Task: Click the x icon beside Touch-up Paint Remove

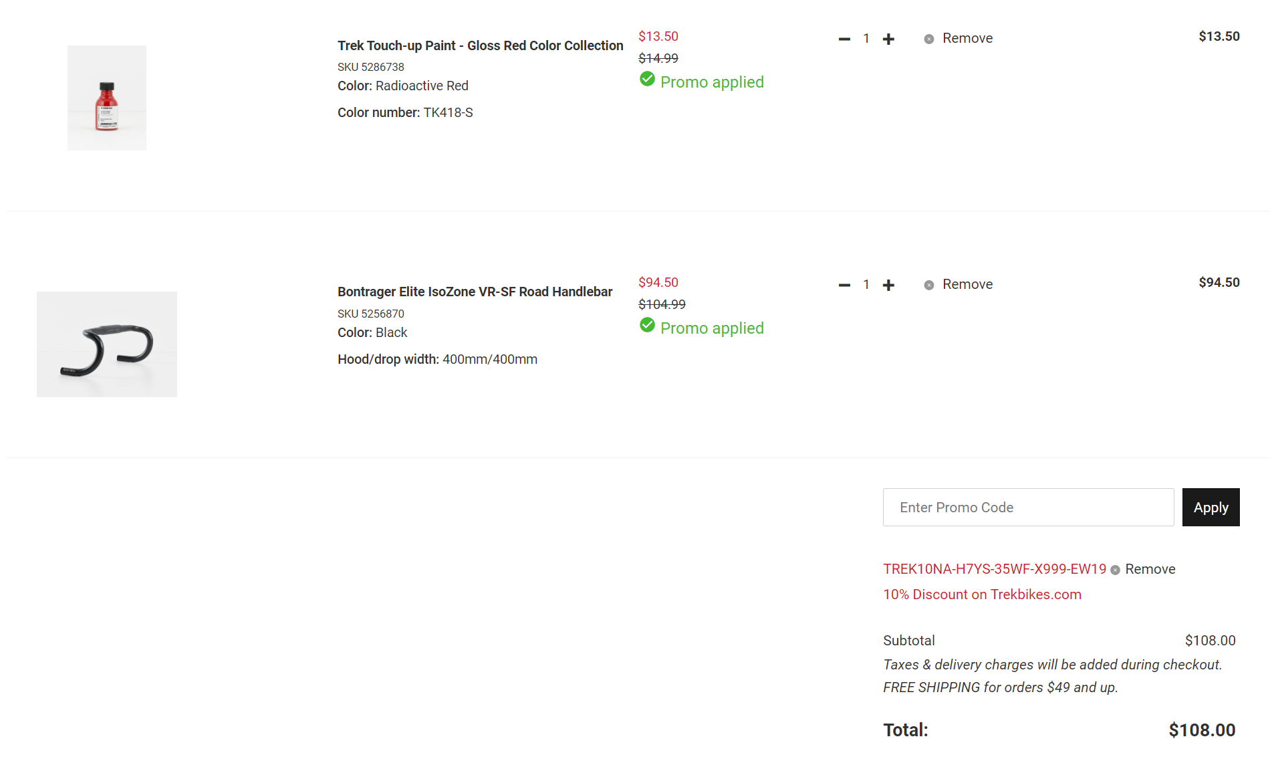Action: [929, 39]
